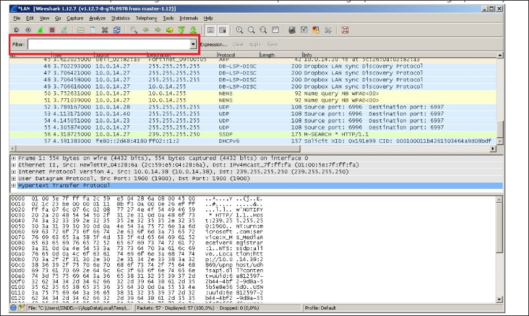Image resolution: width=529 pixels, height=316 pixels.
Task: Select packet 56 SSDP M-SEARCH row
Action: coord(253,134)
